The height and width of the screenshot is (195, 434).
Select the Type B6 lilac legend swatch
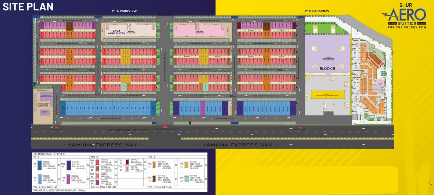[x=127, y=168]
